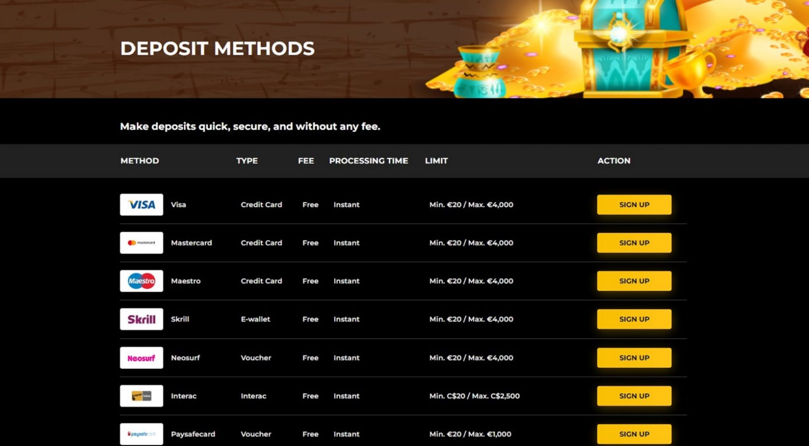Click the PROCESSING TIME column header

pyautogui.click(x=369, y=161)
